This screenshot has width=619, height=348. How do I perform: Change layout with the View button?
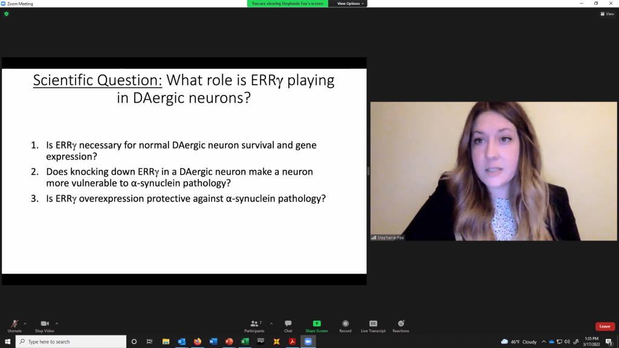[x=607, y=14]
